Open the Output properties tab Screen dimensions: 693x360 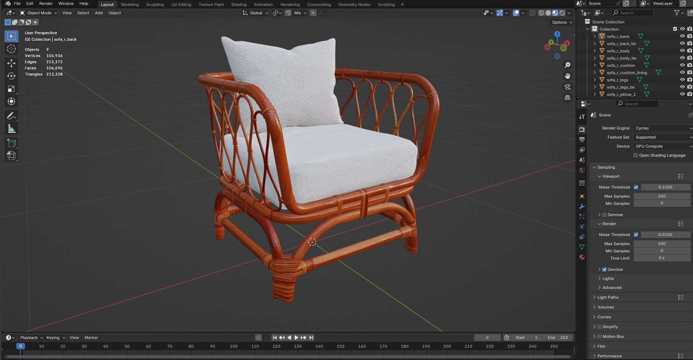582,139
